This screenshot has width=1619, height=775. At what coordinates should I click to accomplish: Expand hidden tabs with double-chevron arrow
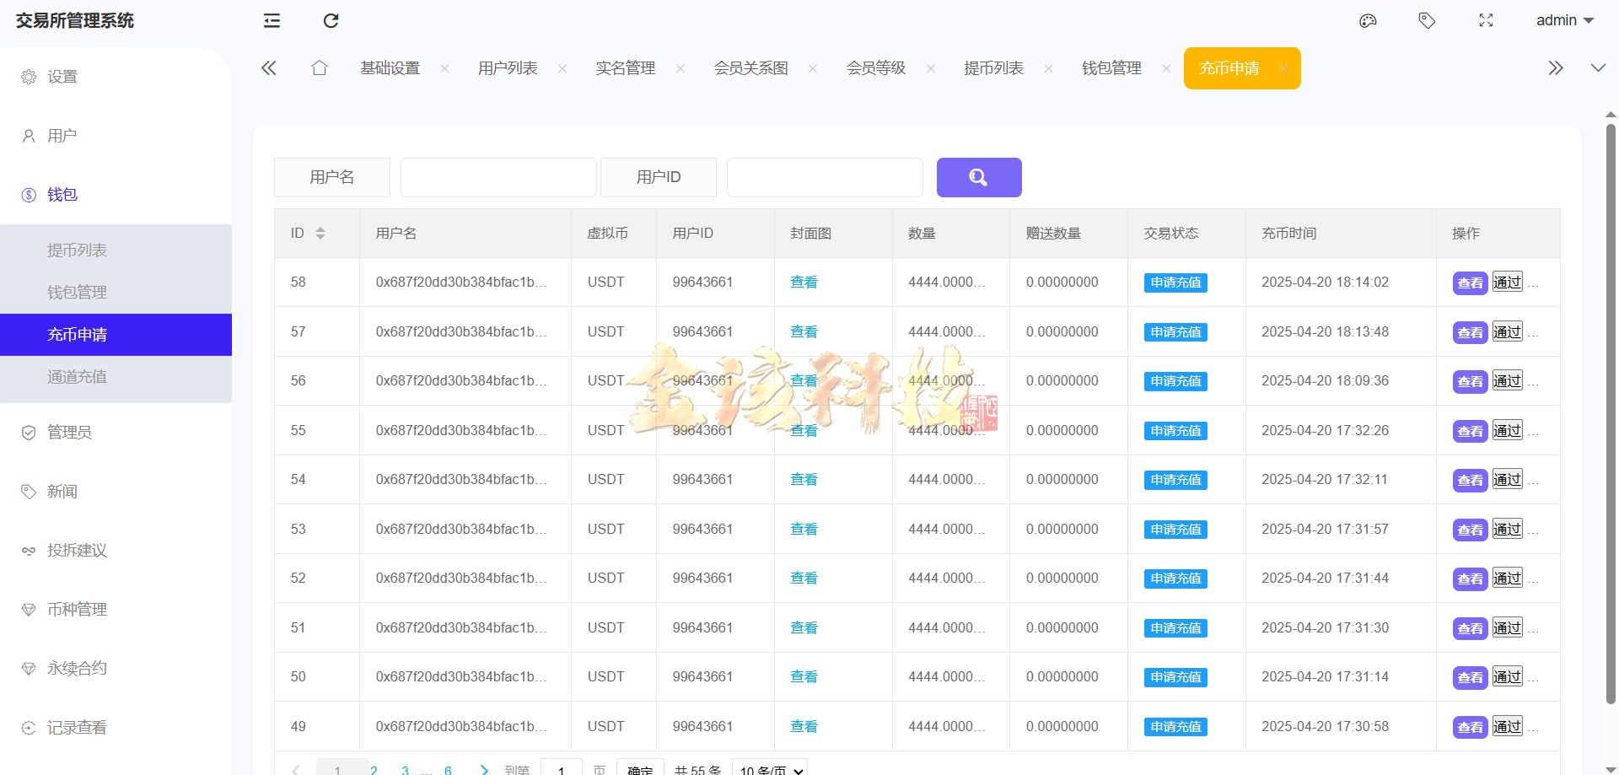coord(1555,67)
